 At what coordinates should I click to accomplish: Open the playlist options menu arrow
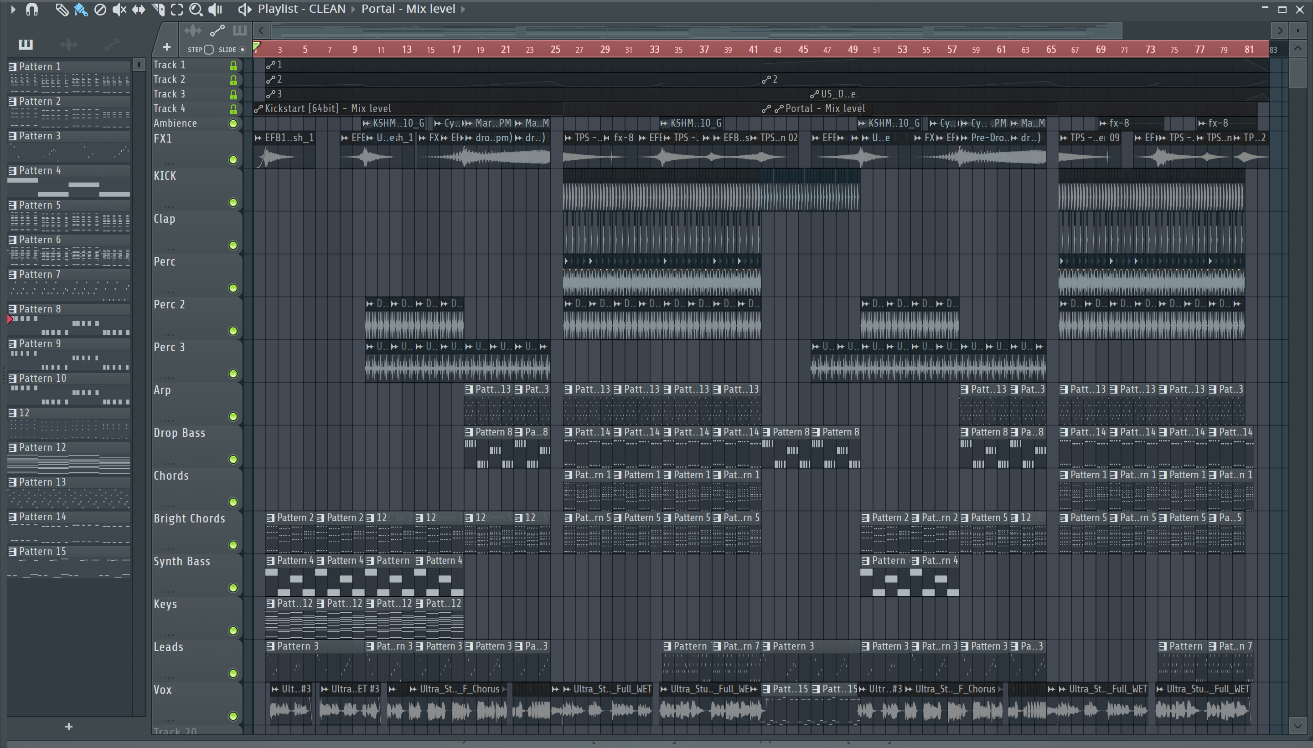tap(13, 9)
